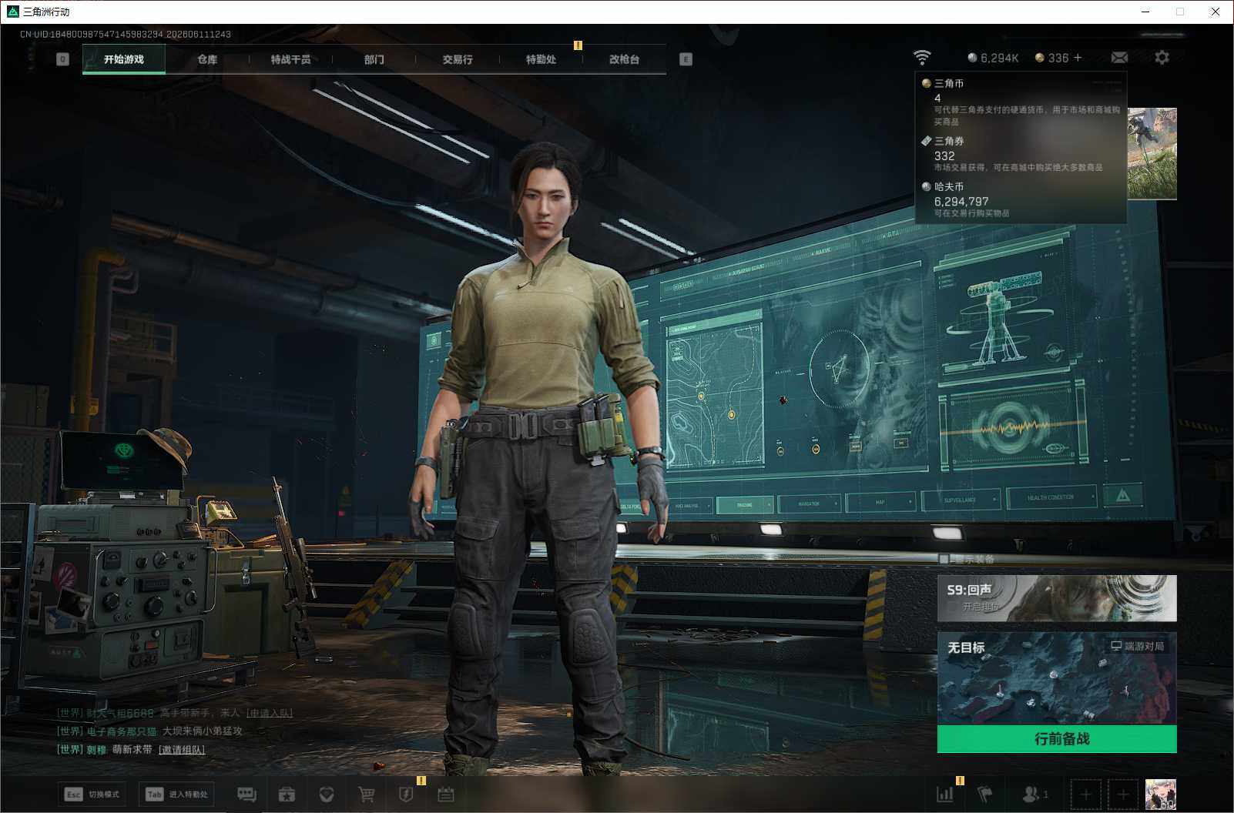This screenshot has width=1234, height=813.
Task: Click the 三角币 entry in currency popup
Action: click(x=1021, y=102)
